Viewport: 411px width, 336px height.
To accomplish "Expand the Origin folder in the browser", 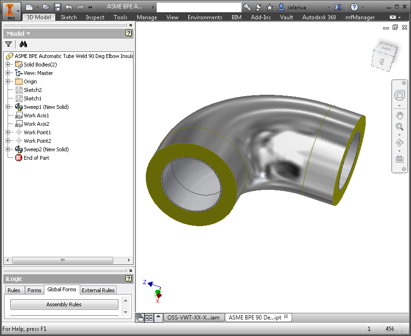I will [x=8, y=81].
